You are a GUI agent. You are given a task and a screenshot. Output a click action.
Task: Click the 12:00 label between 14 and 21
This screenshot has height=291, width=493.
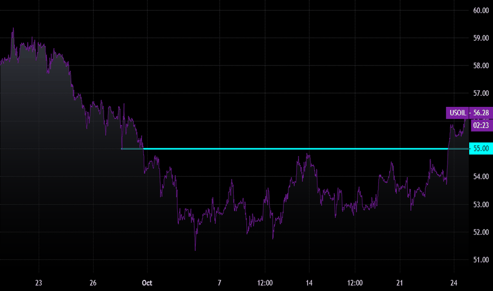(x=354, y=283)
